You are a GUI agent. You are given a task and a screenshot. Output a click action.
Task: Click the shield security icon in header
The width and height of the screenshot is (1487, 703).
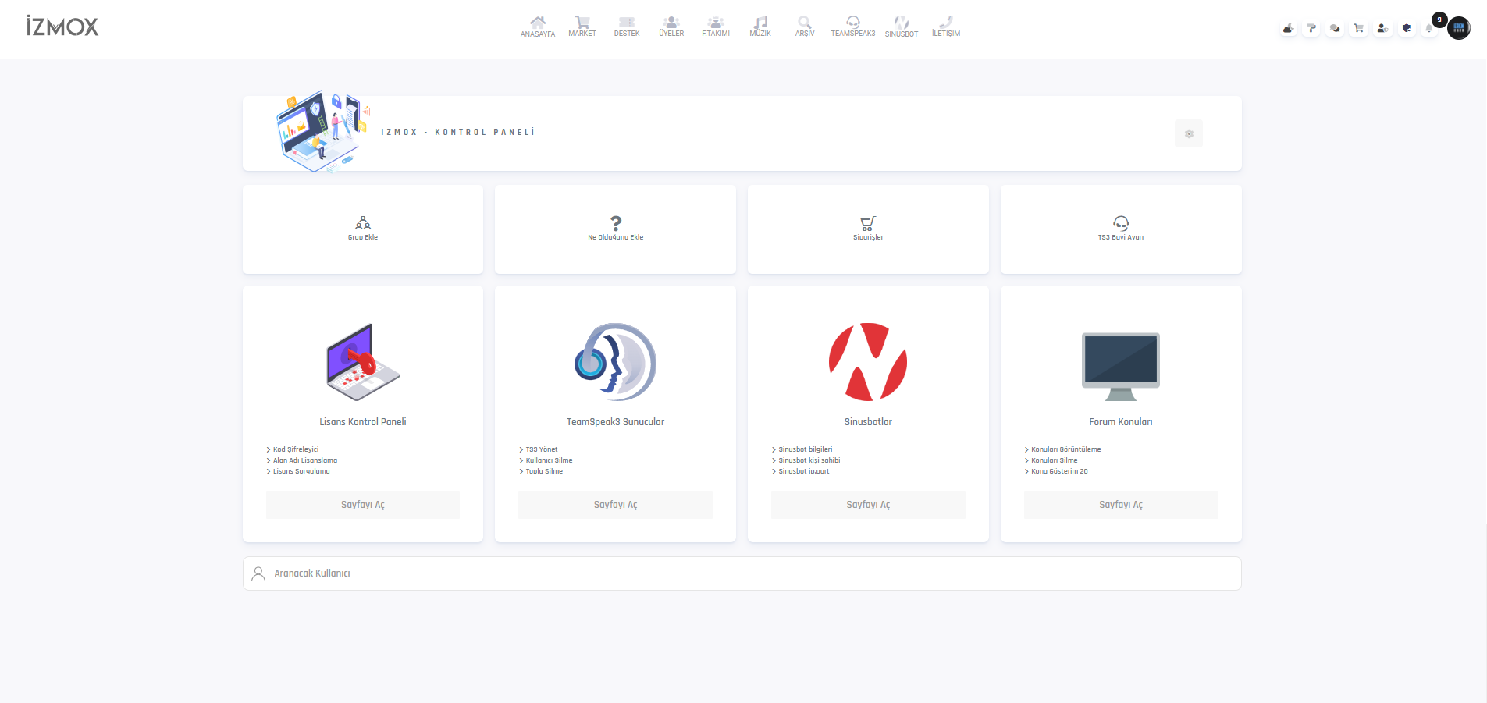coord(1407,28)
